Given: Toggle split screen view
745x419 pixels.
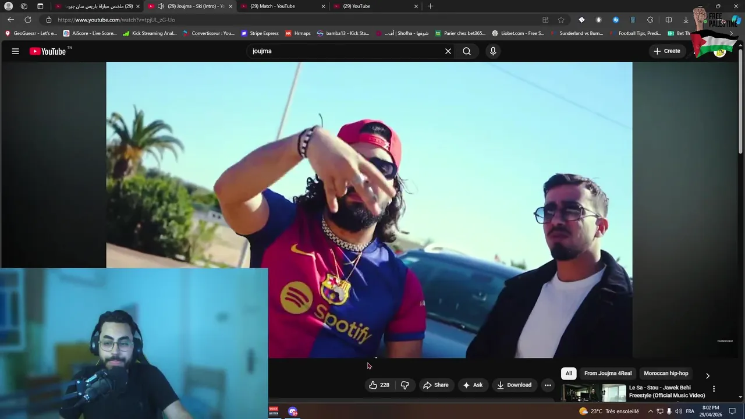Looking at the screenshot, I should tap(669, 20).
